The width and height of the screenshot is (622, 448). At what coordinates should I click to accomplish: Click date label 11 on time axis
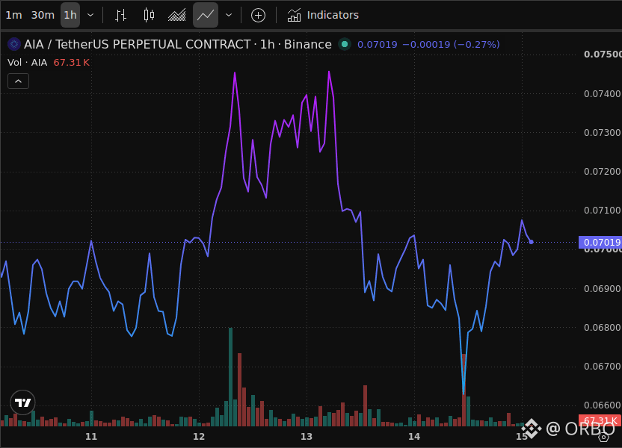point(91,437)
